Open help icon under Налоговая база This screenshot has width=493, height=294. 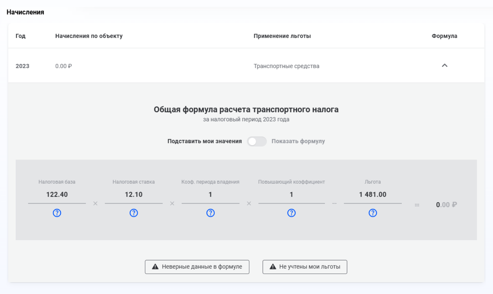(x=57, y=213)
